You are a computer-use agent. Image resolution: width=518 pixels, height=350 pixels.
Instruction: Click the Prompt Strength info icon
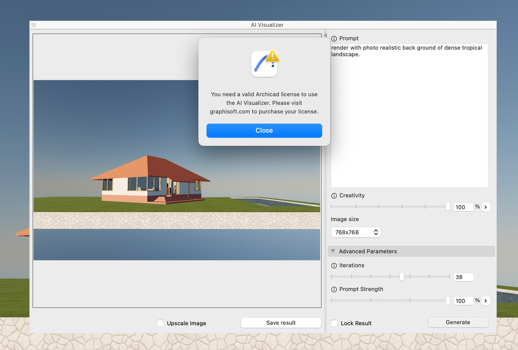(x=334, y=289)
